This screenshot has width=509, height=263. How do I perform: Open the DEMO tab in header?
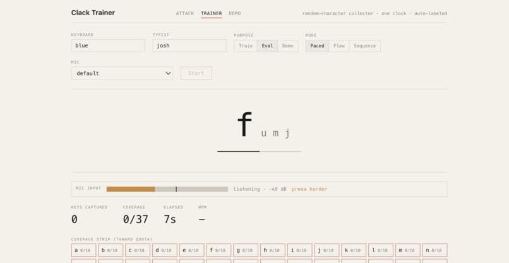click(x=235, y=13)
